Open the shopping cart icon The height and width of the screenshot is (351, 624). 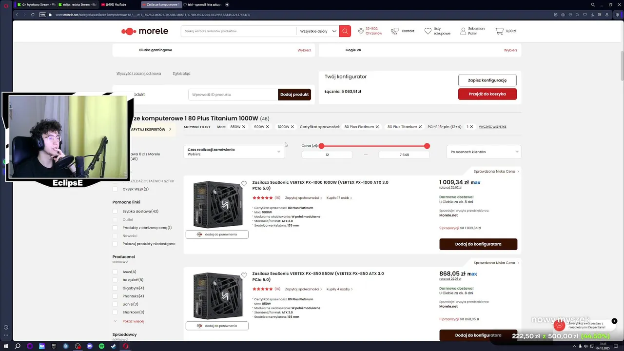point(499,31)
